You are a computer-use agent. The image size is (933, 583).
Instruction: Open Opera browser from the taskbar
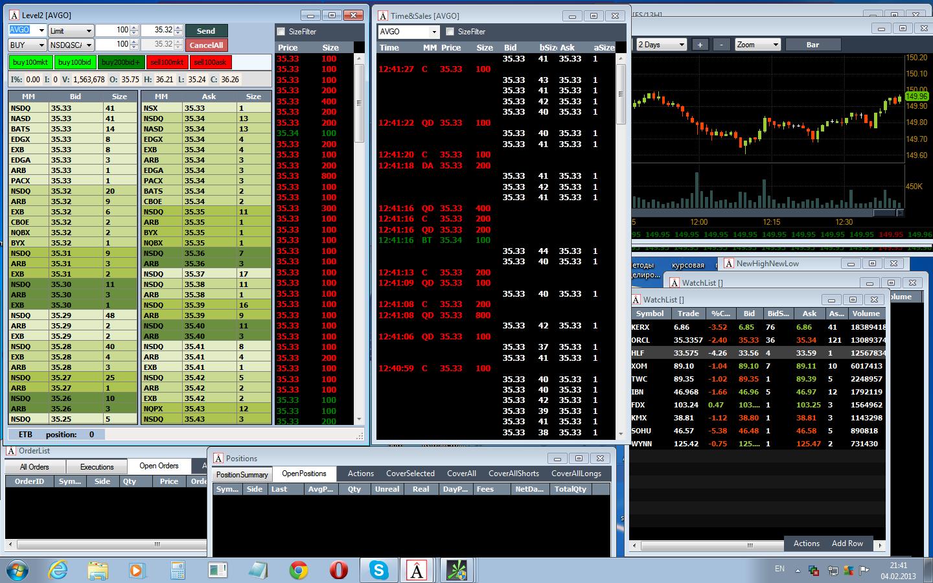(x=338, y=570)
